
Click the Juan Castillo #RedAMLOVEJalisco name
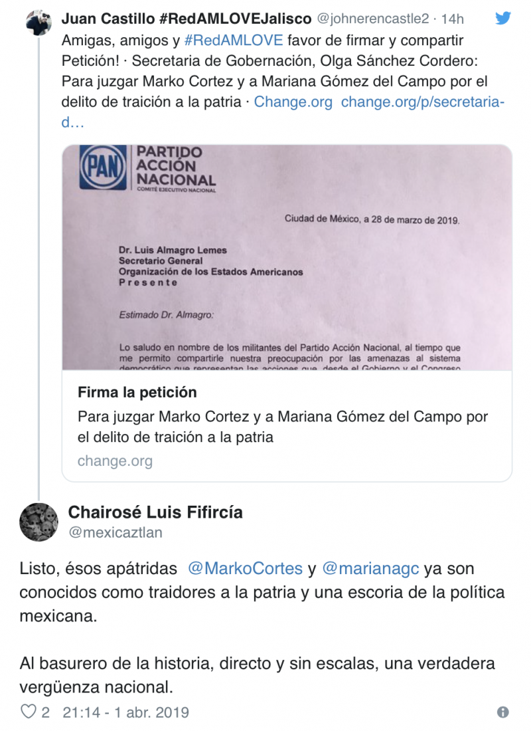tap(186, 19)
